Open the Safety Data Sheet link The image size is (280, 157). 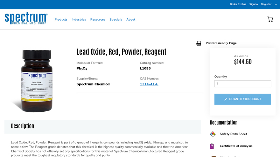233,134
